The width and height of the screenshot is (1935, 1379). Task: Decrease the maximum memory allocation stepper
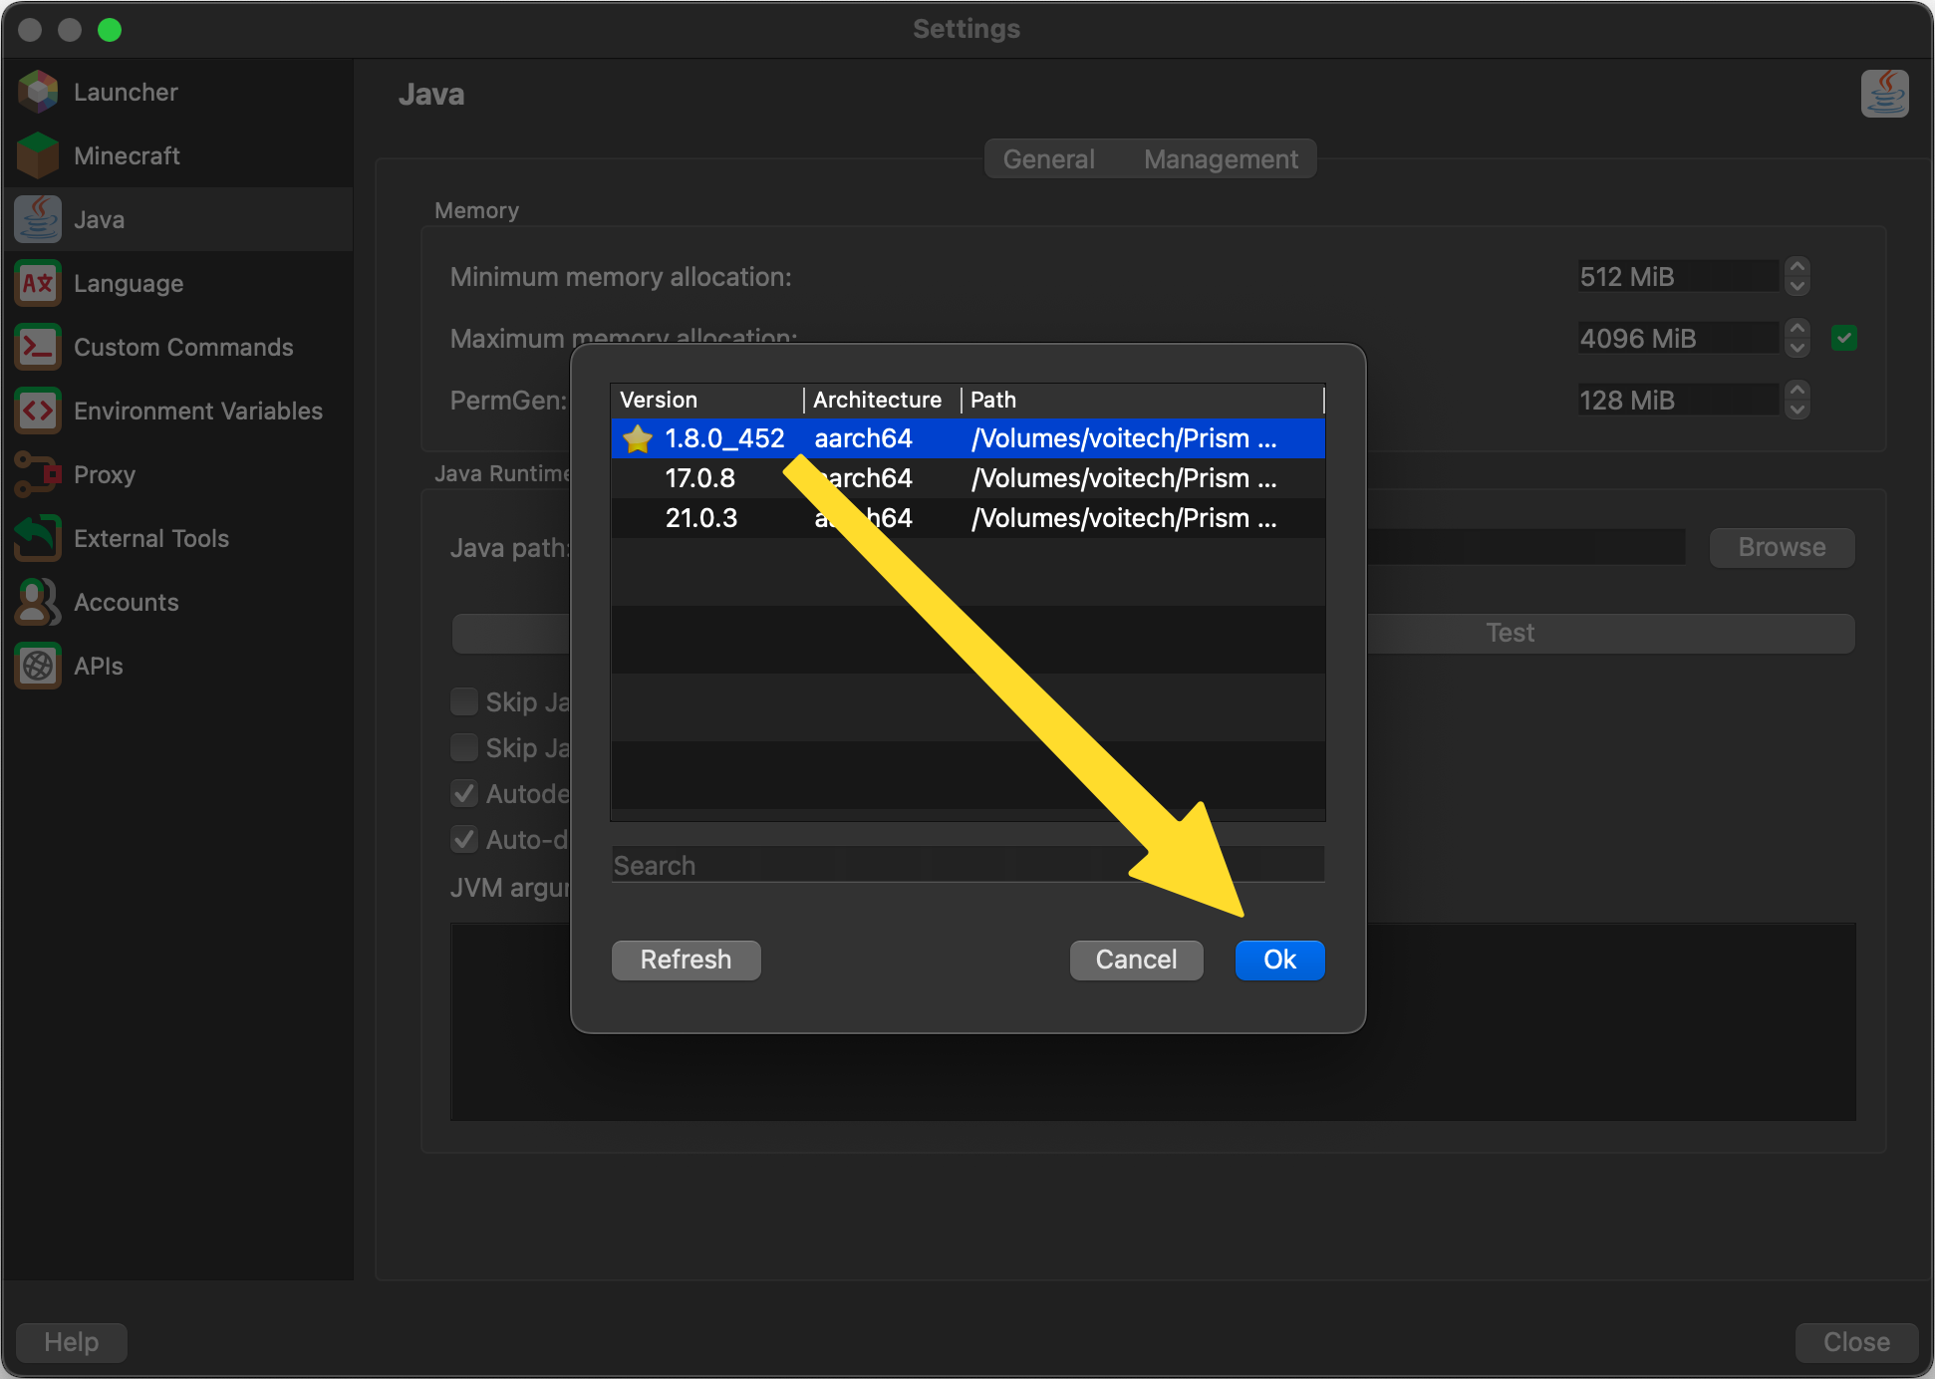1797,348
